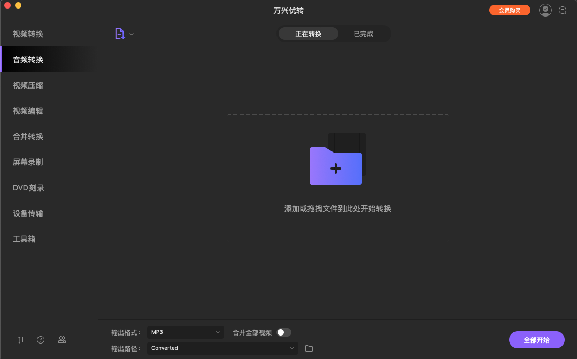Click the 会员购买 button
Screen dimensions: 577x359
pyautogui.click(x=509, y=10)
